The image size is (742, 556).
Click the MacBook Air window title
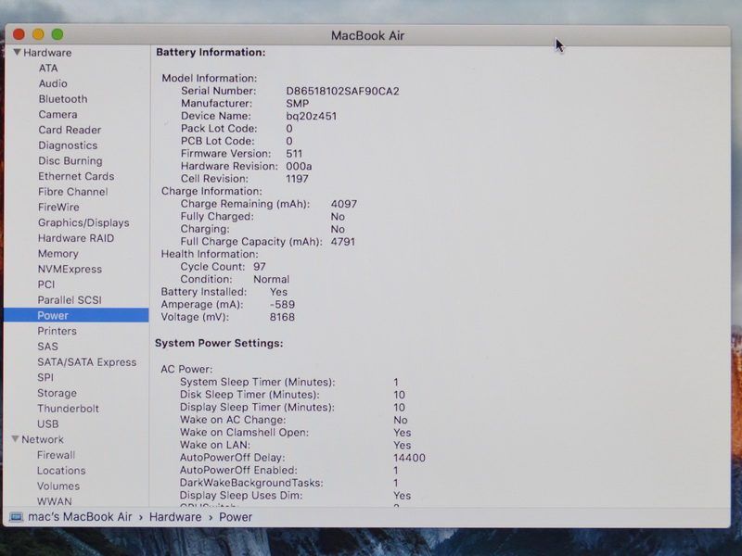tap(367, 36)
